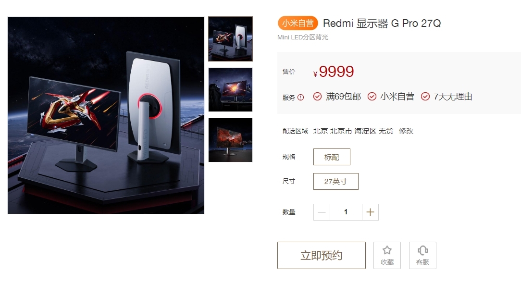Click 修改 to change delivery region
The image size is (521, 284).
coord(406,131)
